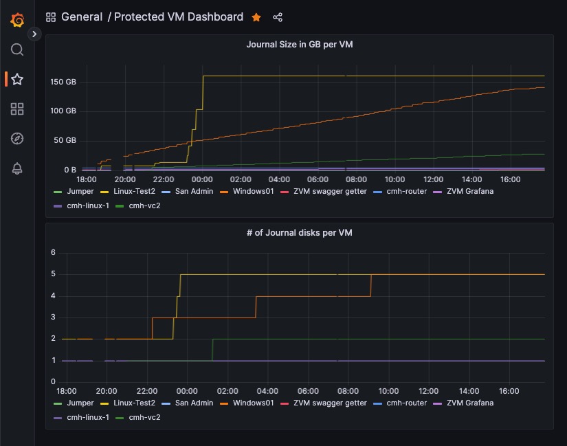This screenshot has height=446, width=567.
Task: Open the Dashboards grid icon in sidebar
Action: (17, 109)
